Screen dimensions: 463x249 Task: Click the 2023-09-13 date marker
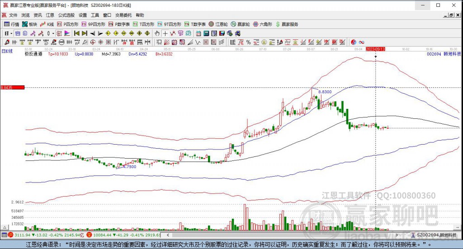[x=375, y=49]
